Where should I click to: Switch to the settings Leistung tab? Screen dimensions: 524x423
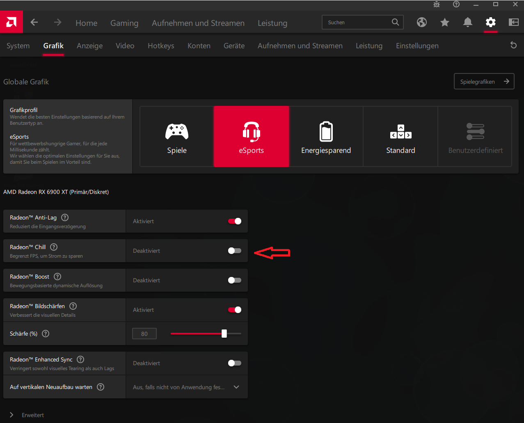tap(369, 46)
